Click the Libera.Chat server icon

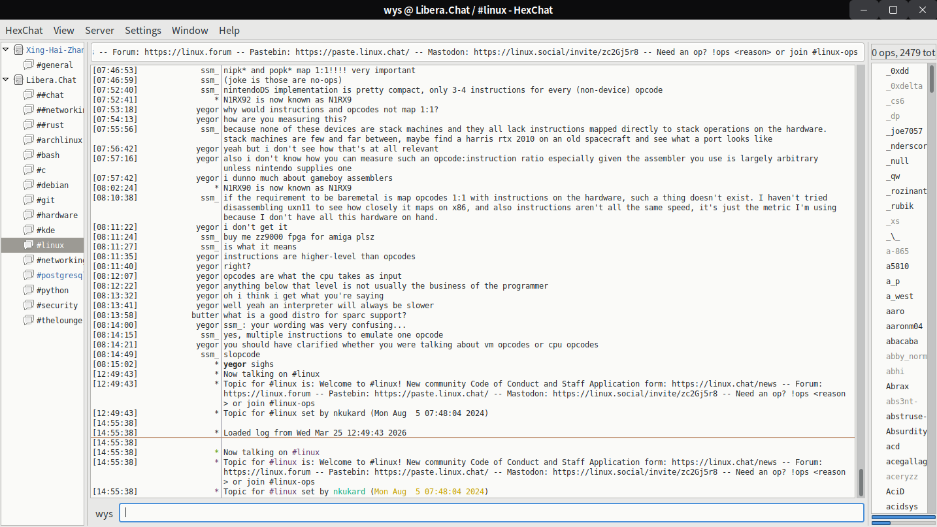point(18,80)
